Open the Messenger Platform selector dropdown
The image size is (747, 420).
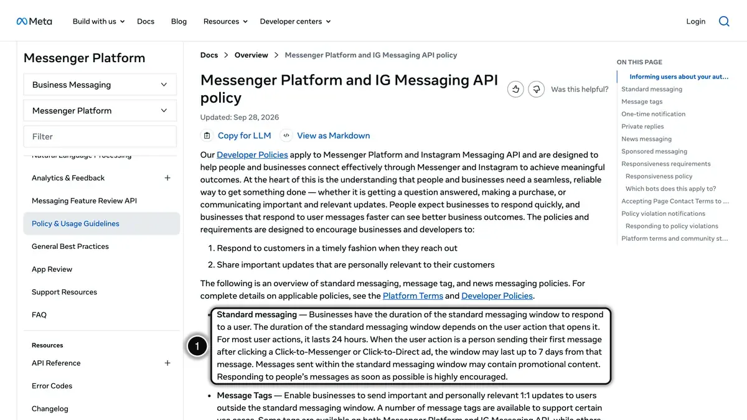(100, 111)
